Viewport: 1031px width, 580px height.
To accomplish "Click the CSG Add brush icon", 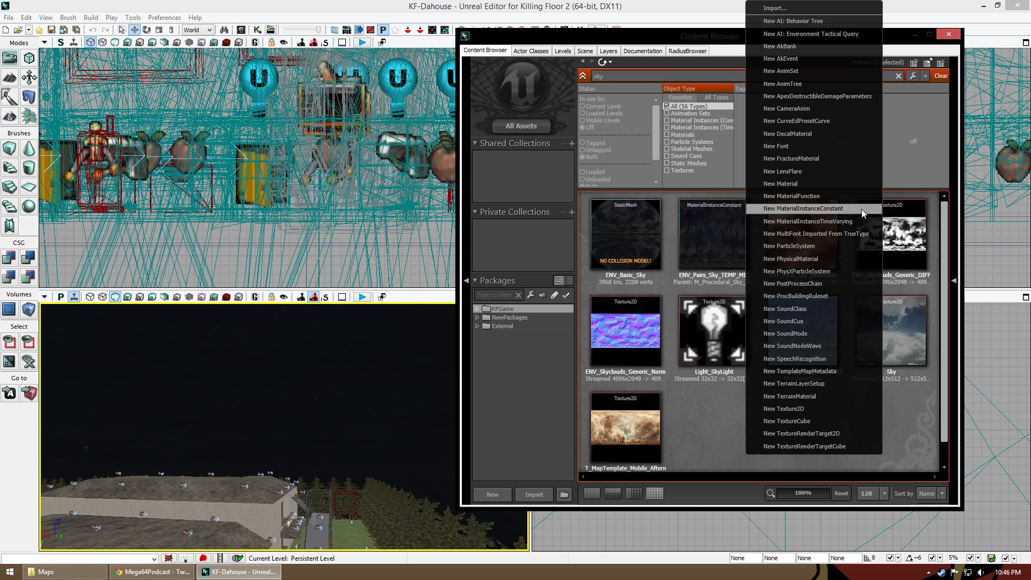I will click(x=9, y=258).
